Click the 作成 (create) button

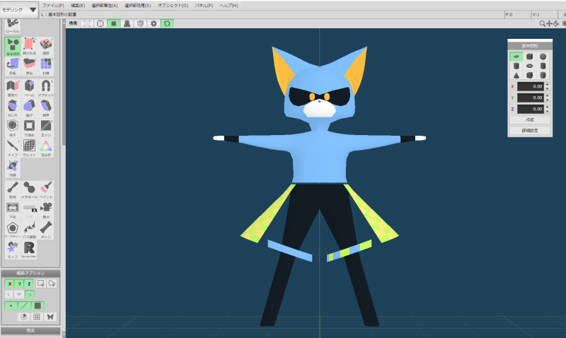(x=530, y=120)
